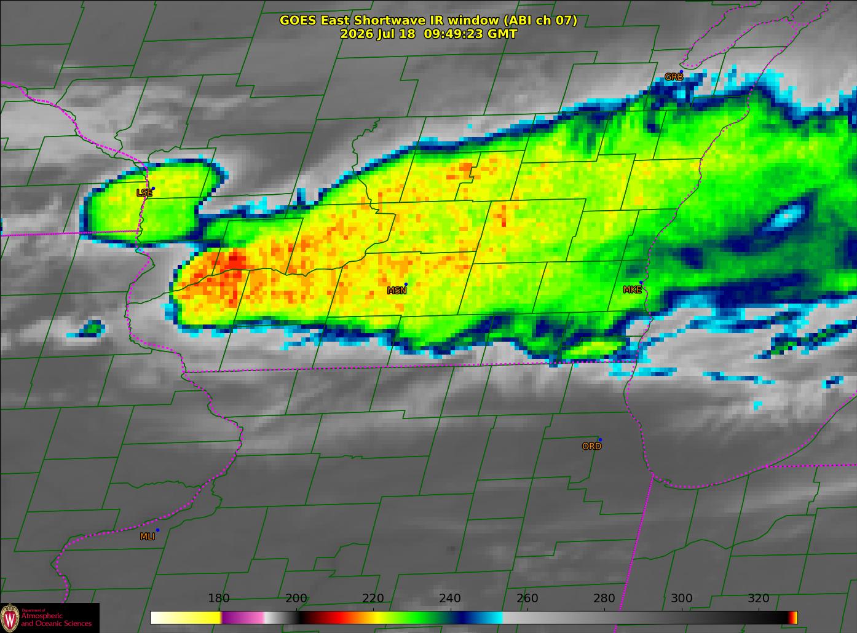This screenshot has width=857, height=633.
Task: Click the blue dot marking ORD
Action: point(600,439)
